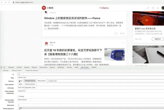Toggle DevTools device toolbar icon
Viewport: 164px width, 110px height.
point(4,67)
